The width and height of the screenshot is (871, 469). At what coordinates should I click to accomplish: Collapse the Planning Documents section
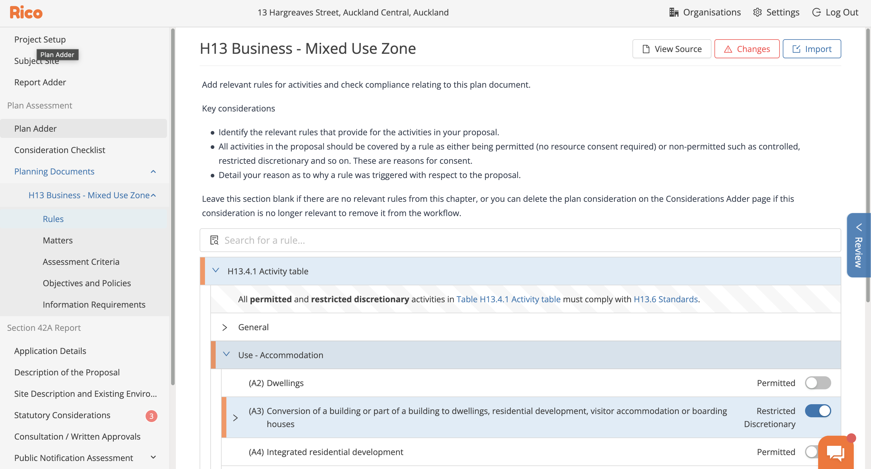tap(153, 171)
